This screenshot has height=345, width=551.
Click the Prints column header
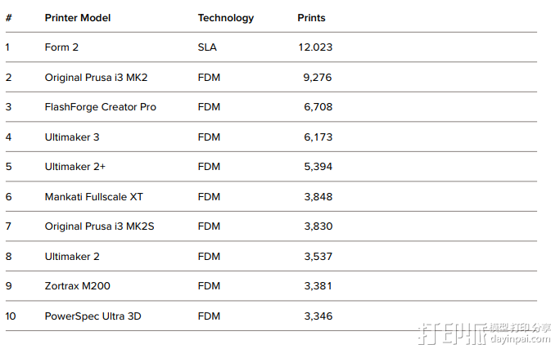pos(311,18)
